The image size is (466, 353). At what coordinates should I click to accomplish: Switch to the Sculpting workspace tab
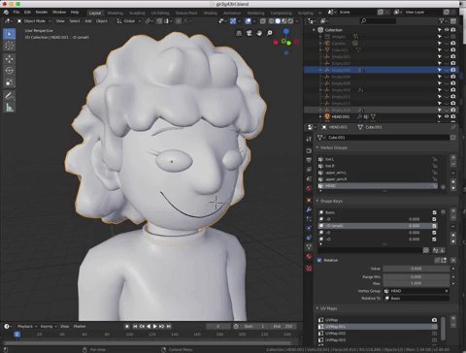tap(137, 13)
